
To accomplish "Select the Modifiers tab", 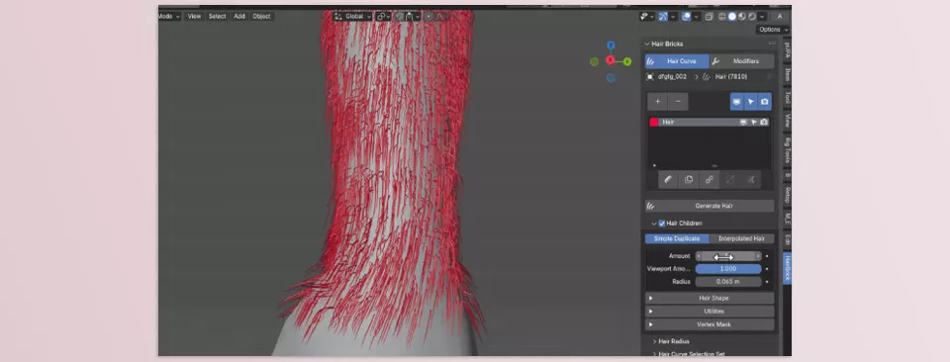I will (741, 61).
